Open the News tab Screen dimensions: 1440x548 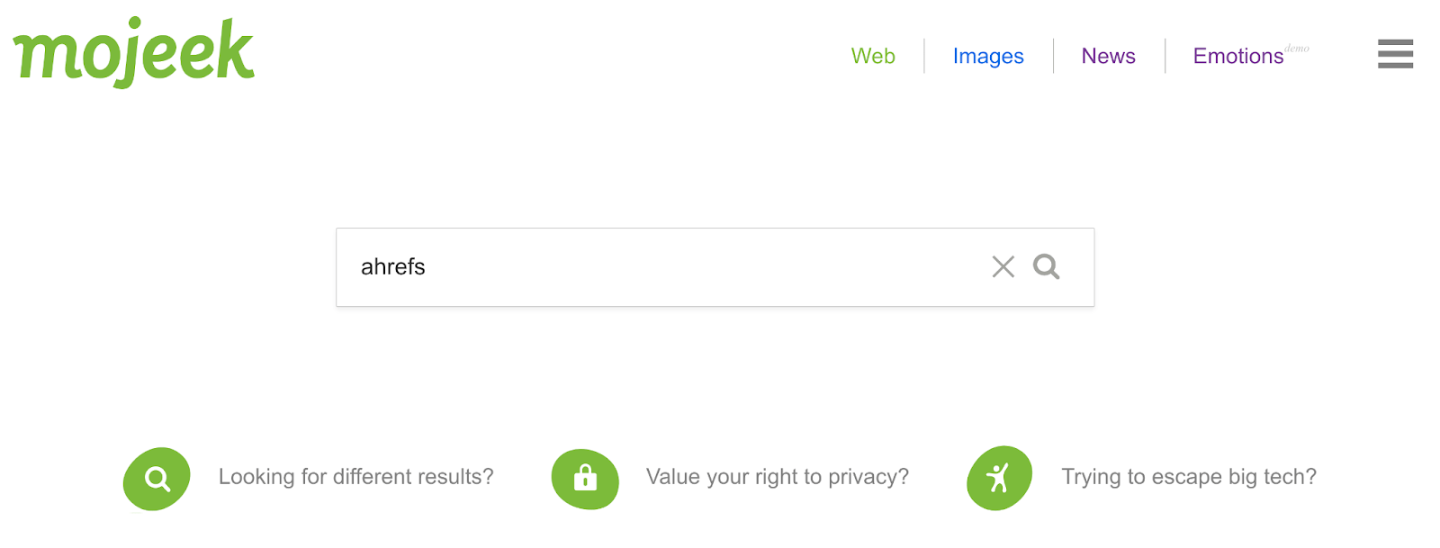1108,56
